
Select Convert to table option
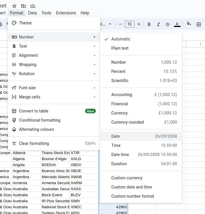[54, 111]
